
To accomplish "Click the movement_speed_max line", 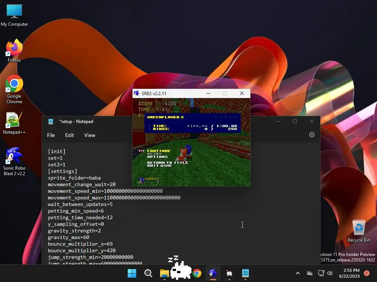I will coord(114,198).
